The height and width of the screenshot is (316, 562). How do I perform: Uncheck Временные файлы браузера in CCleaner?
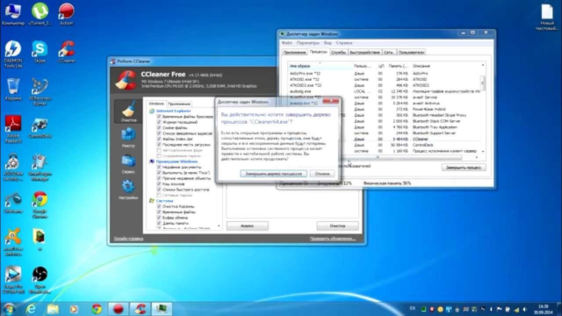coord(159,116)
